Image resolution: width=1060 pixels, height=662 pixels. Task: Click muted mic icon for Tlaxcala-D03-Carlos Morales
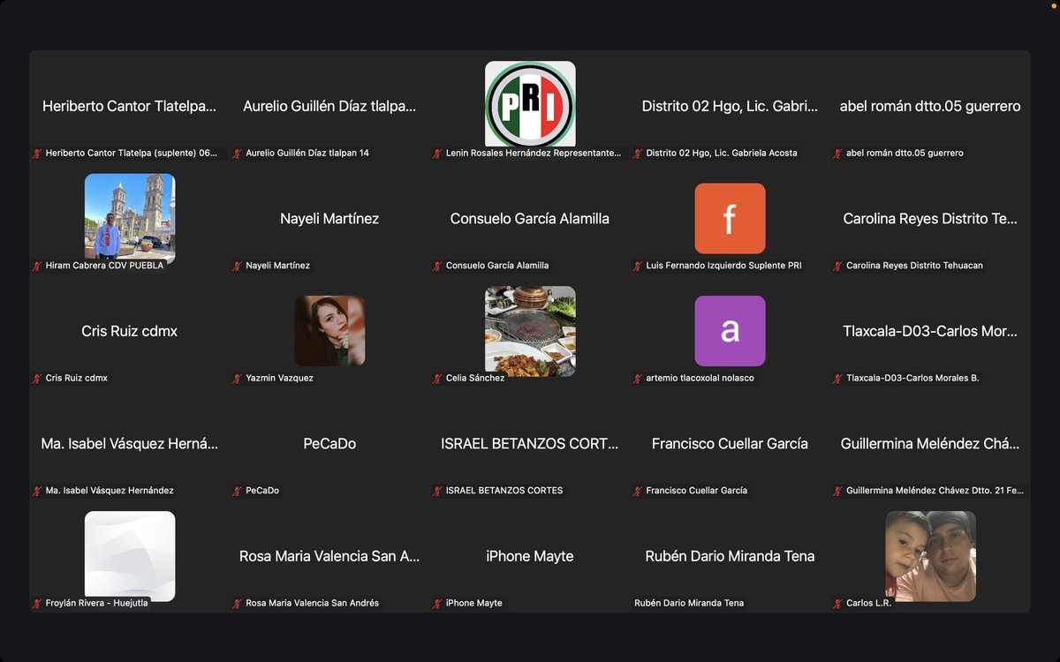[x=837, y=379]
